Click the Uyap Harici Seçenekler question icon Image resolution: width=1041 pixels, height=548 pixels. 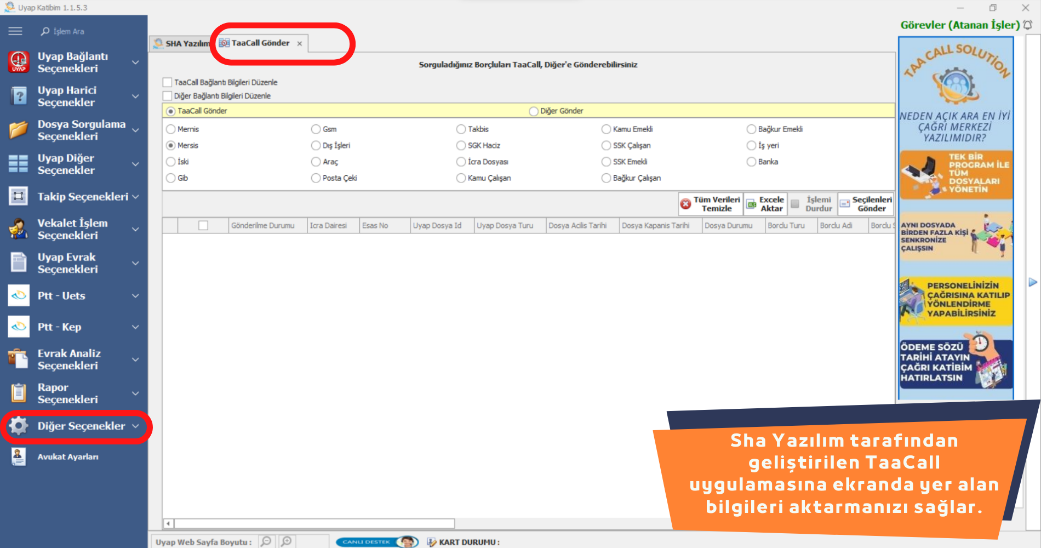(x=19, y=96)
